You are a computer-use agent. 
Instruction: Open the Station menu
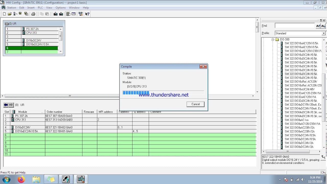coord(11,8)
